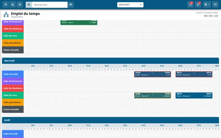Image resolution: width=221 pixels, height=138 pixels.
Task: Select Salle Al-Farabi row under Mercredi
Action: coord(13,74)
